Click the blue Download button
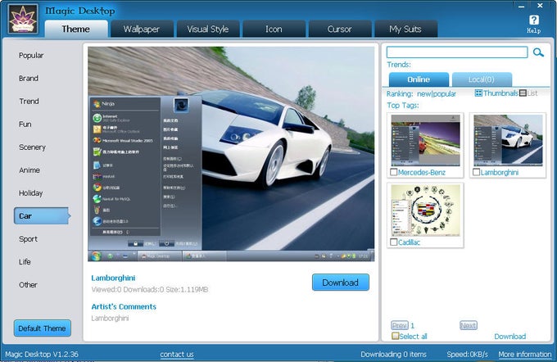This screenshot has width=557, height=362. (x=341, y=283)
